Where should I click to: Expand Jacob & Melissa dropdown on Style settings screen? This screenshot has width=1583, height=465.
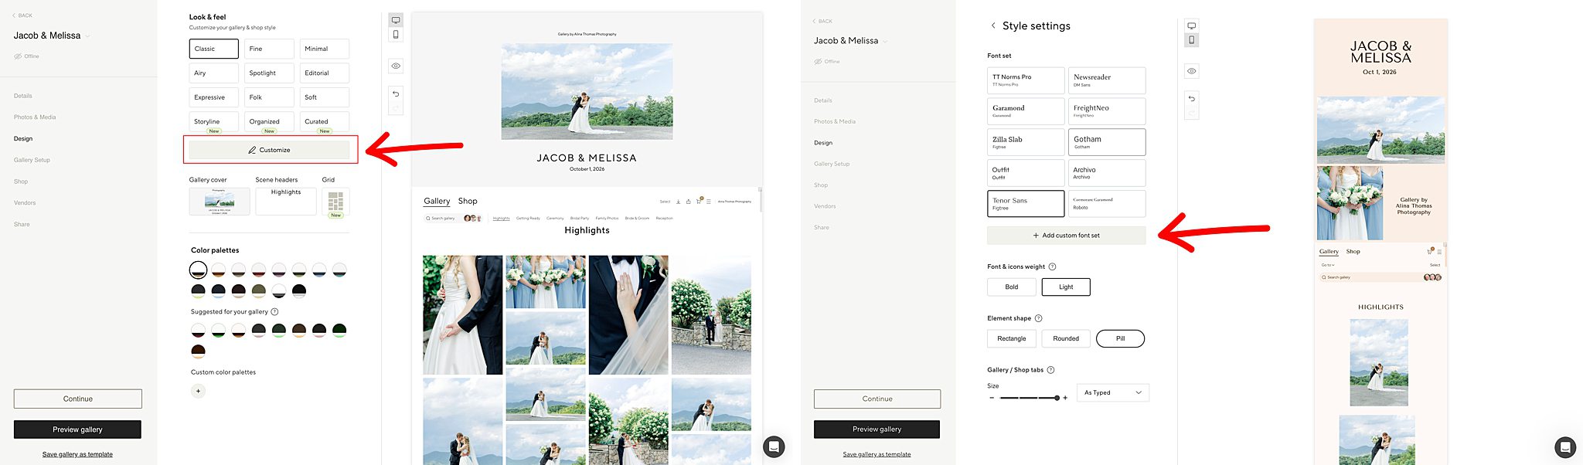[x=885, y=41]
